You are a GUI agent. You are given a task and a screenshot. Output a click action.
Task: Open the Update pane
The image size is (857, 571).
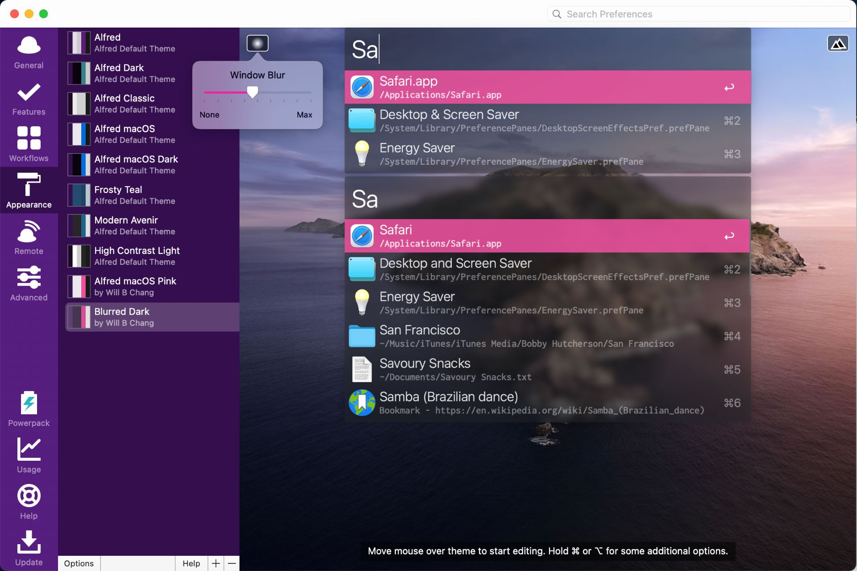pos(29,548)
